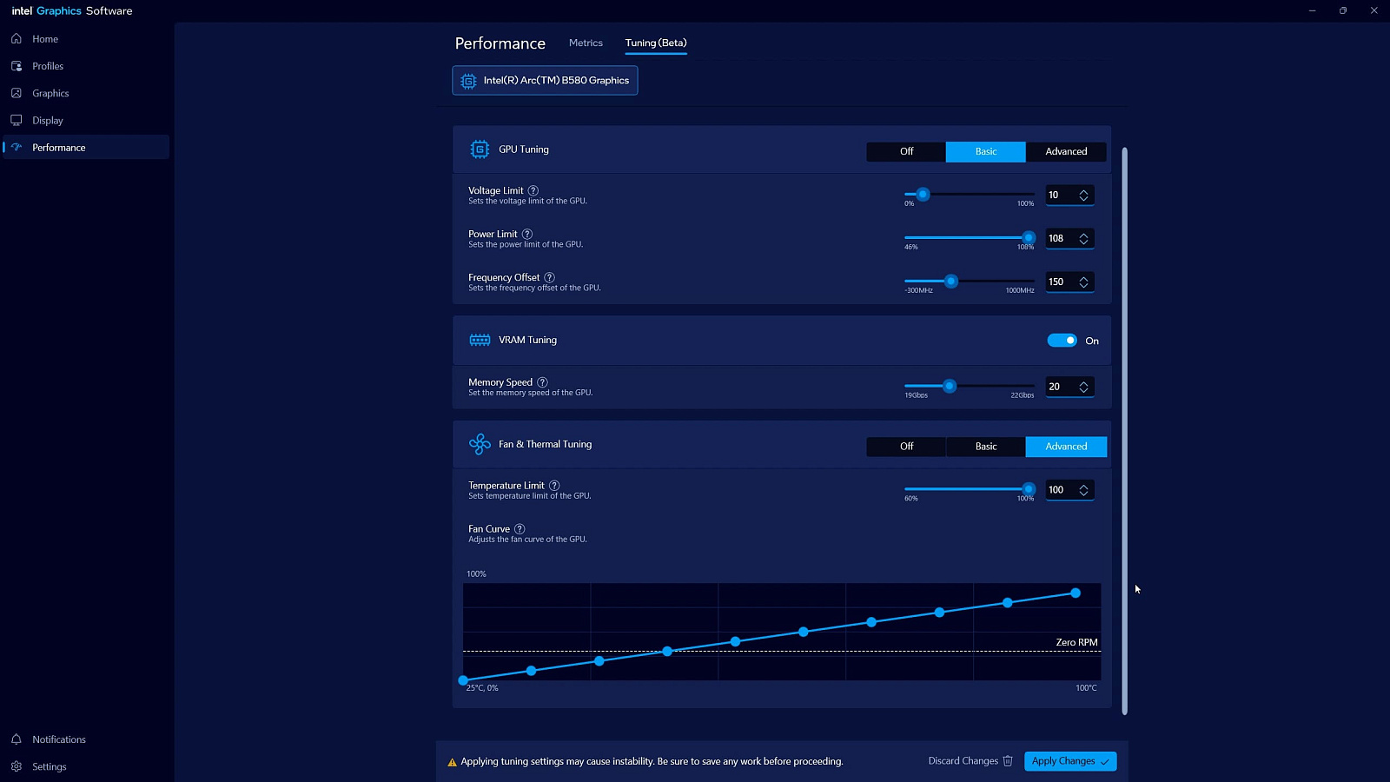The width and height of the screenshot is (1390, 782).
Task: Open Graphics icon in sidebar
Action: point(17,93)
